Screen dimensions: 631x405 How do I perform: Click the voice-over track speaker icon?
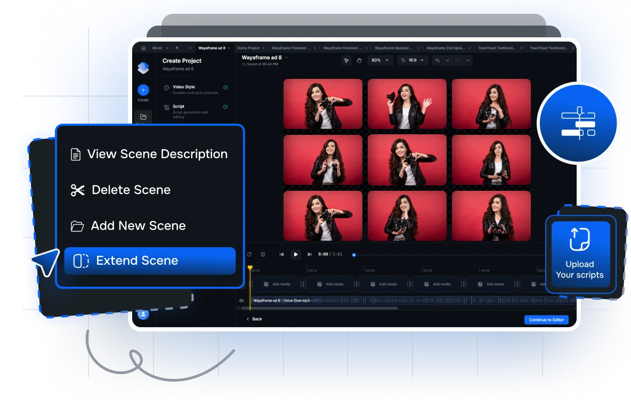coord(241,301)
